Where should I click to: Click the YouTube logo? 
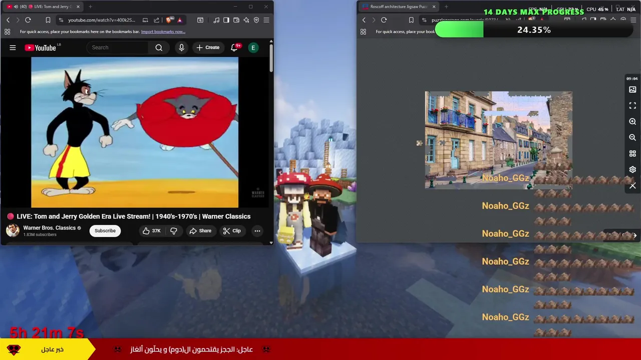tap(40, 47)
